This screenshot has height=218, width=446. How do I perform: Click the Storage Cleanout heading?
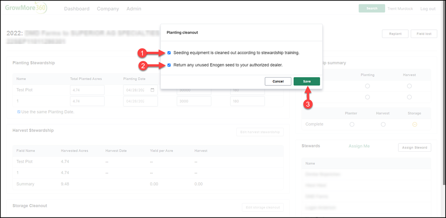coord(30,206)
